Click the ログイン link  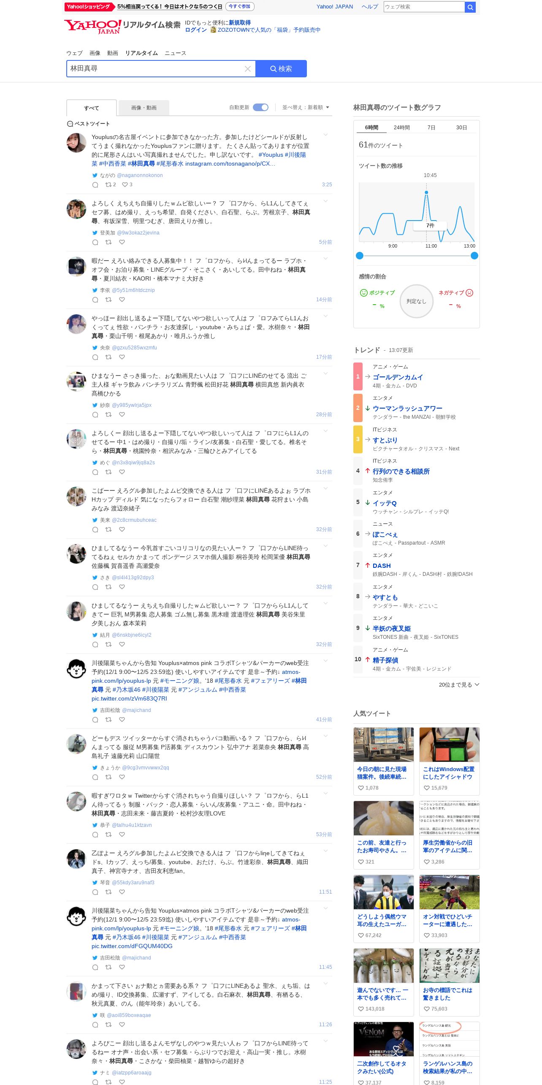pyautogui.click(x=196, y=30)
